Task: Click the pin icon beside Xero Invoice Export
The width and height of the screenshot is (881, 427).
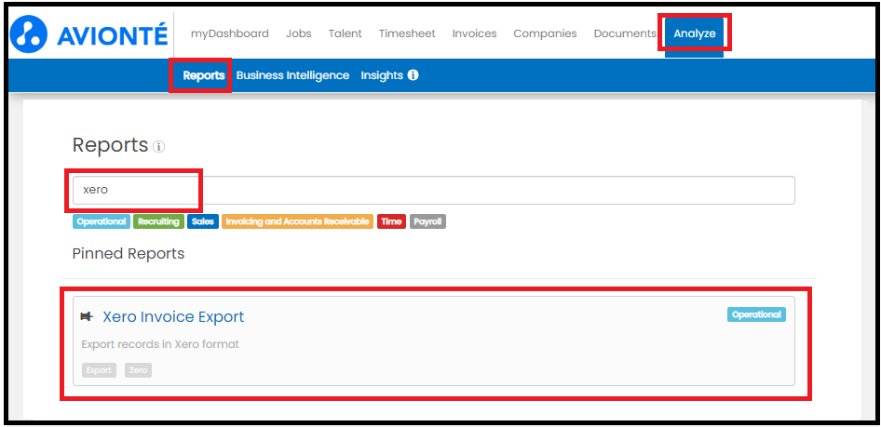Action: pyautogui.click(x=88, y=317)
